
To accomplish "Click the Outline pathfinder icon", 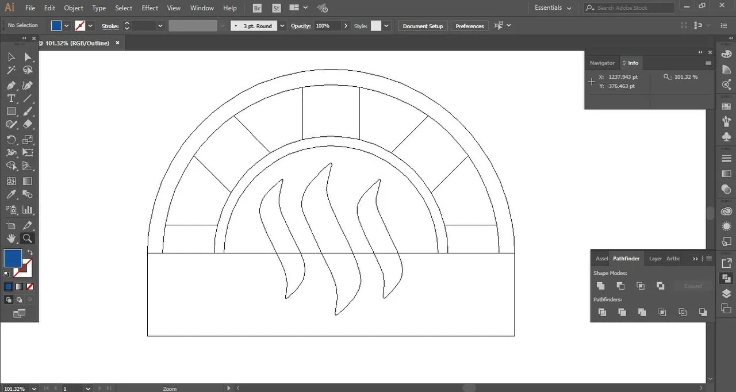I will point(683,312).
